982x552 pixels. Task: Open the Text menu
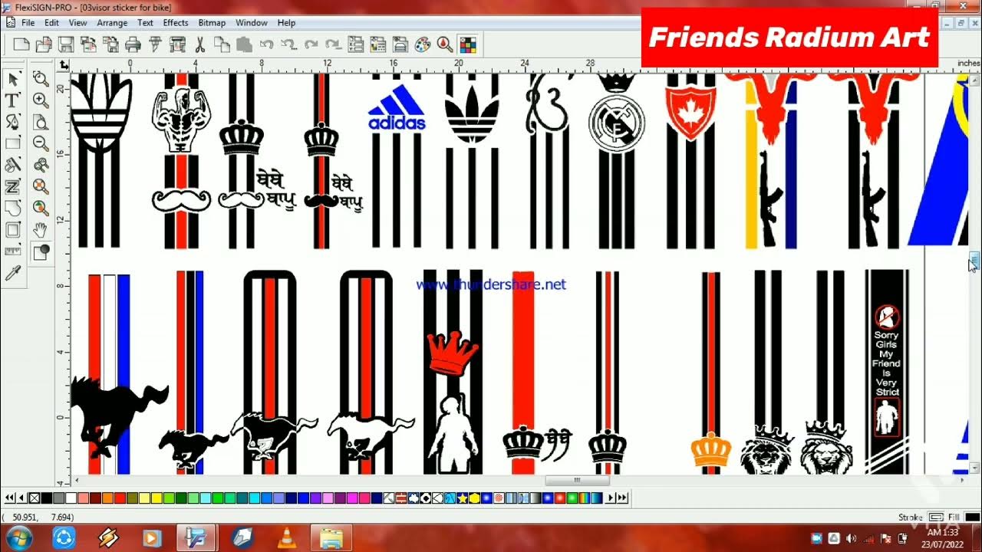coord(145,23)
